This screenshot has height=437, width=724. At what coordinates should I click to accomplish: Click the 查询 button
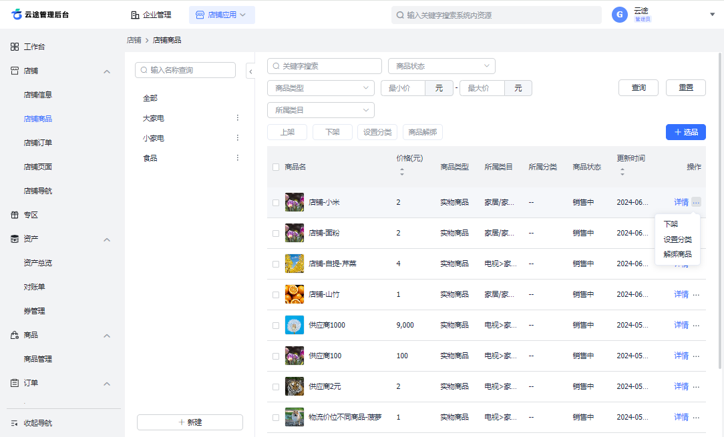coord(639,87)
